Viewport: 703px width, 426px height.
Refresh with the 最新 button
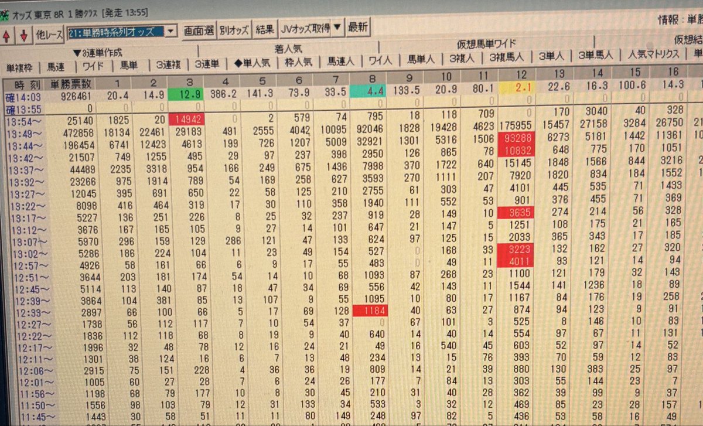(358, 27)
